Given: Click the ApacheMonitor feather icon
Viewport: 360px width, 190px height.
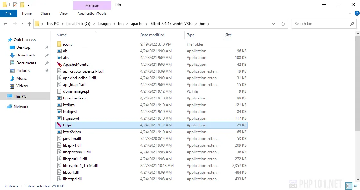Looking at the screenshot, I should point(59,65).
